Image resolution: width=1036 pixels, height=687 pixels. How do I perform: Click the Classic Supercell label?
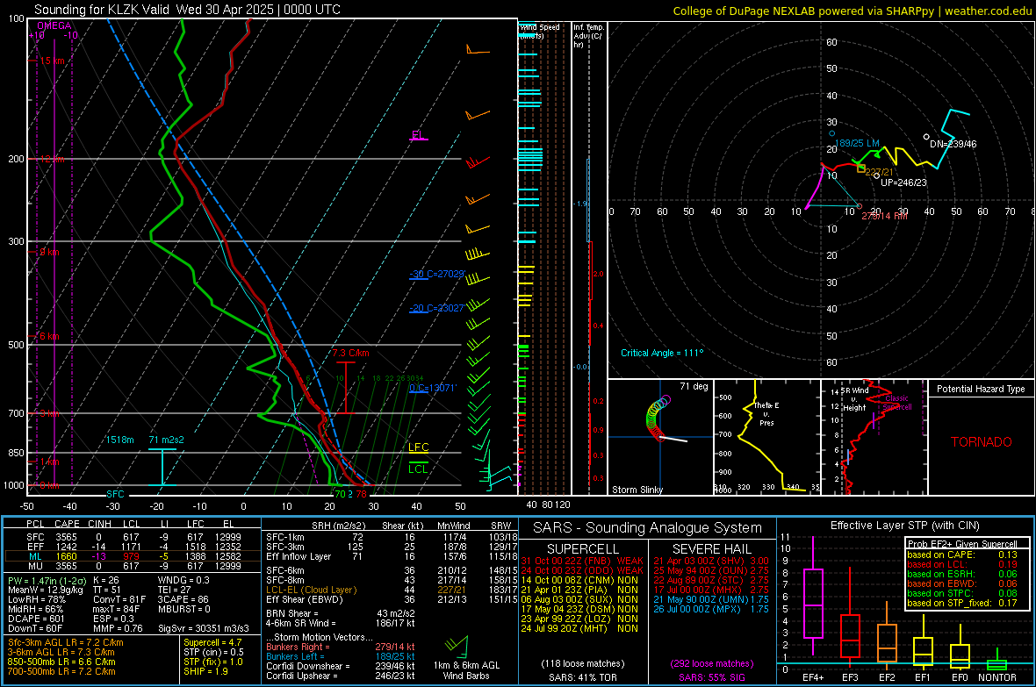point(897,403)
